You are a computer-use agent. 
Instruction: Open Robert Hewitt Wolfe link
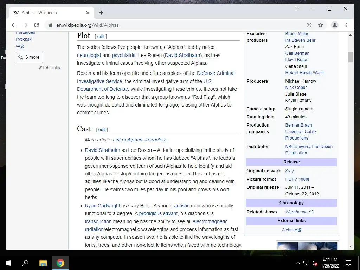pos(304,73)
